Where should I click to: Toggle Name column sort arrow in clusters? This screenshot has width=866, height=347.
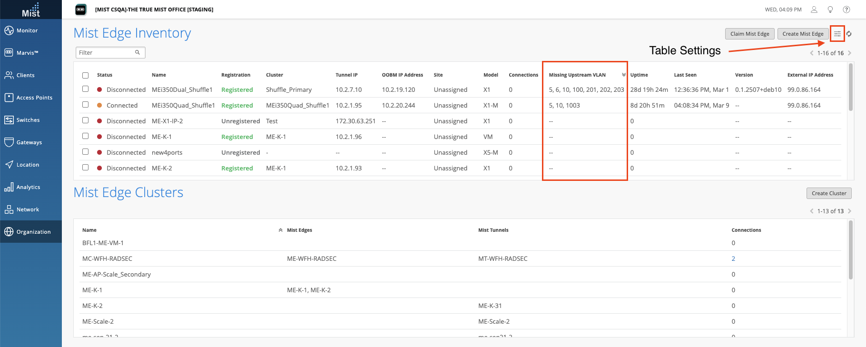(280, 230)
